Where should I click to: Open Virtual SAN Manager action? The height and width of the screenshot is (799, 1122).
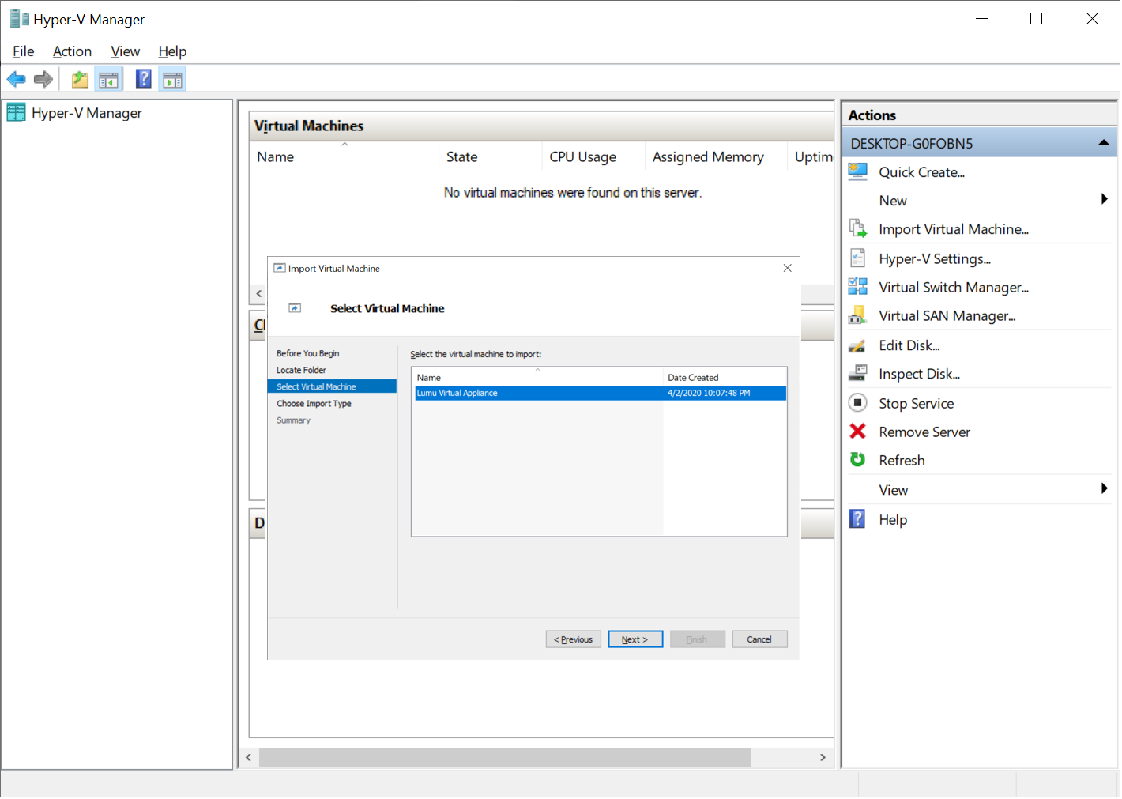pyautogui.click(x=947, y=316)
